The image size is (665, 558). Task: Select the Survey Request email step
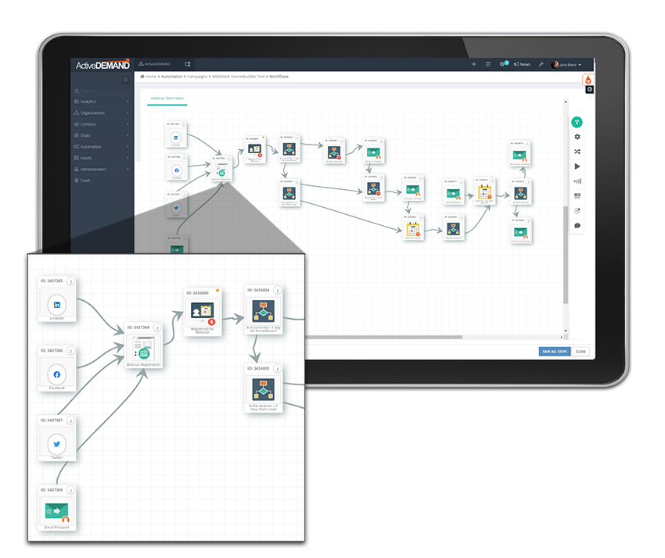point(453,193)
